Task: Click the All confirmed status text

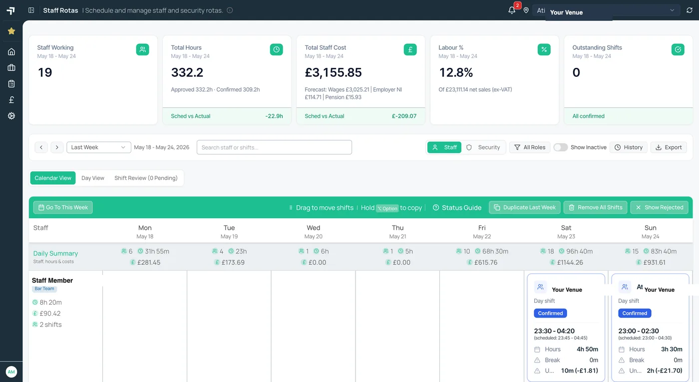Action: point(589,116)
